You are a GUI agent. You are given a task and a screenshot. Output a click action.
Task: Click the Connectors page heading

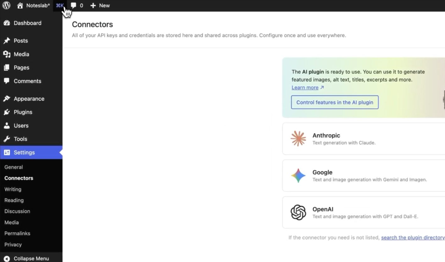click(x=92, y=24)
